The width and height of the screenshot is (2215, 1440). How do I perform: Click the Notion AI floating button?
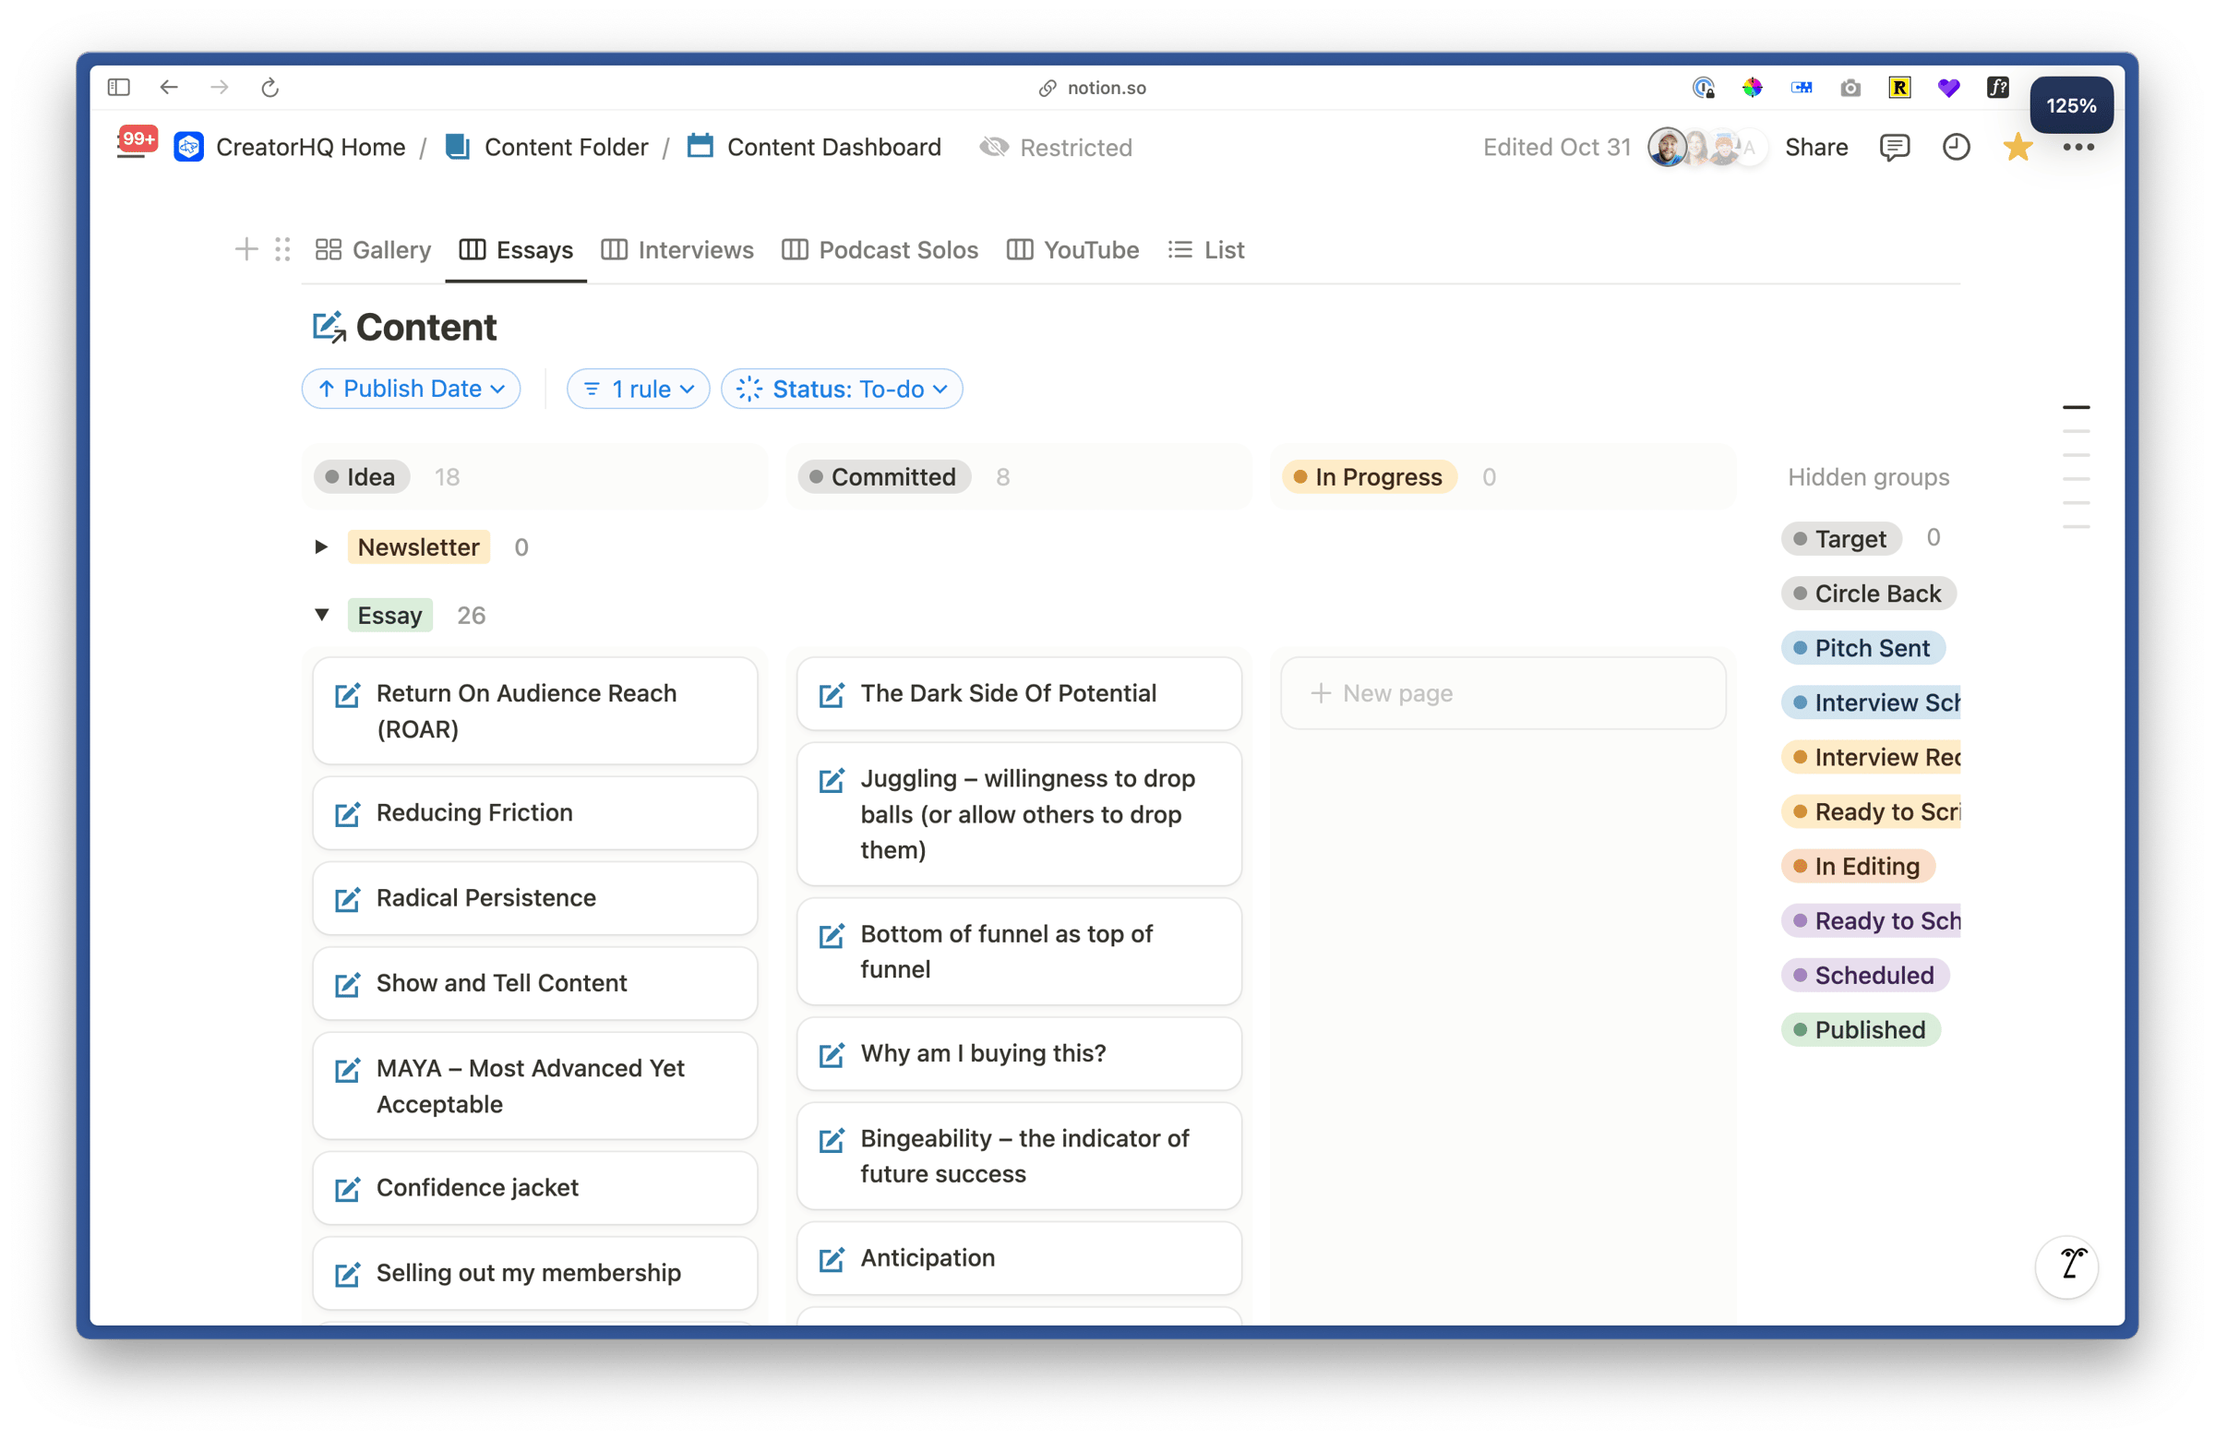pyautogui.click(x=2066, y=1266)
